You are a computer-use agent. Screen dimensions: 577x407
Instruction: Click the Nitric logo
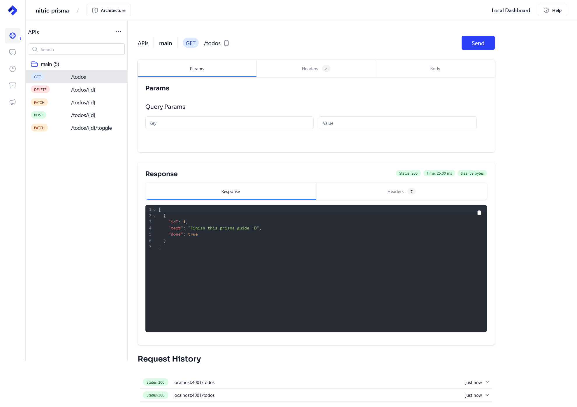coord(13,10)
